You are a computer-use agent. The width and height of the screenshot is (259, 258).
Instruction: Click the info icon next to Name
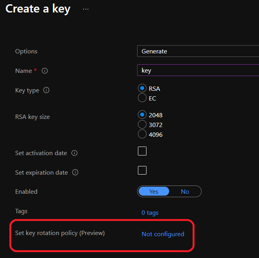point(45,71)
